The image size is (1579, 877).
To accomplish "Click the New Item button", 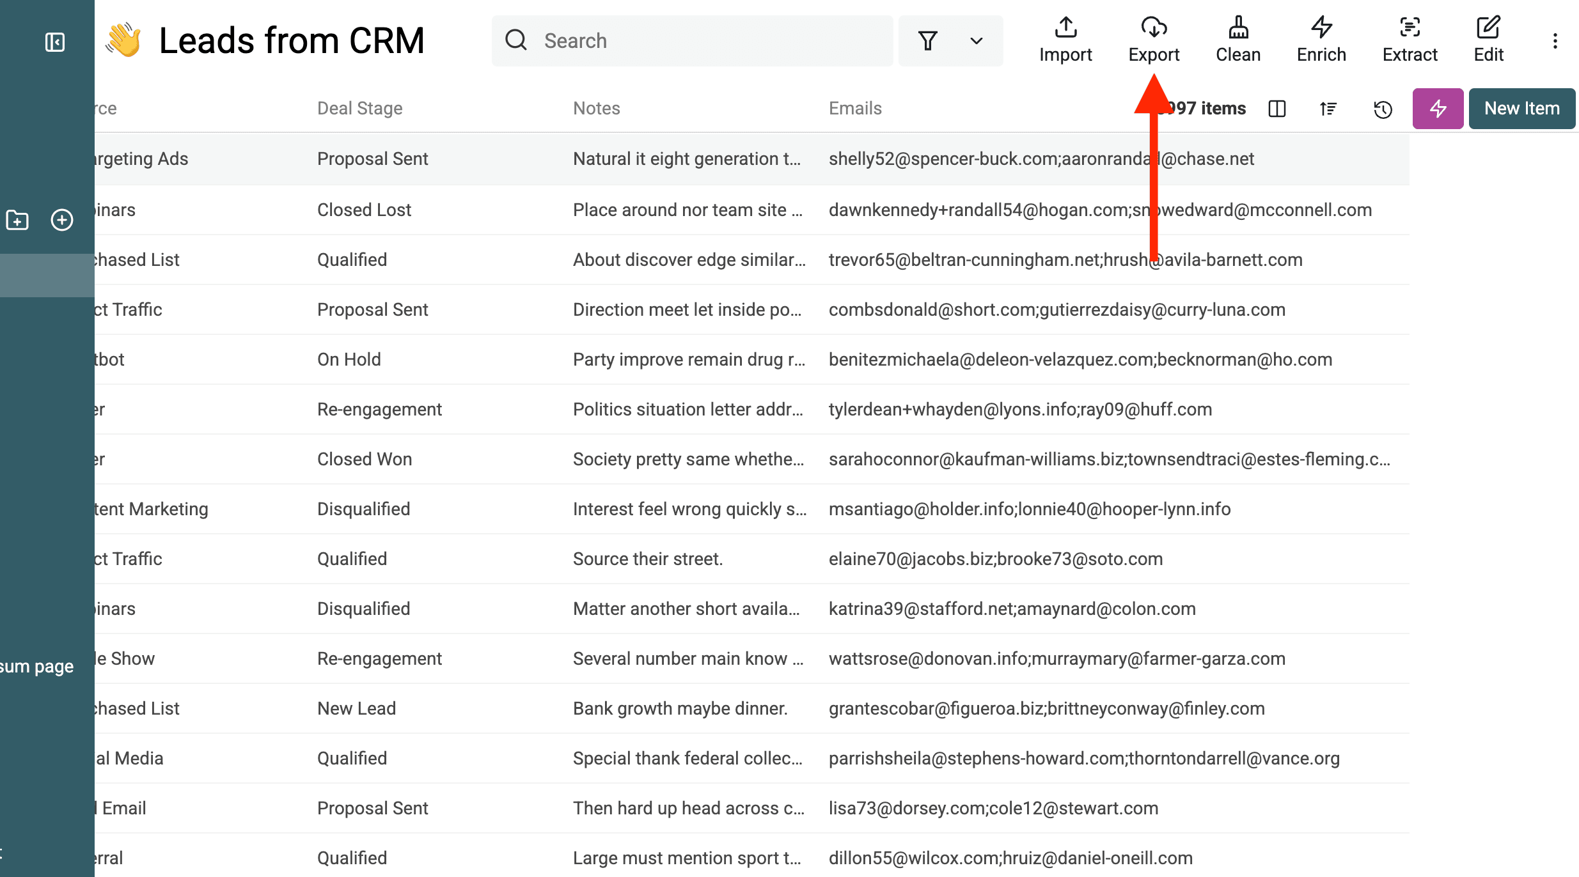I will pos(1521,108).
